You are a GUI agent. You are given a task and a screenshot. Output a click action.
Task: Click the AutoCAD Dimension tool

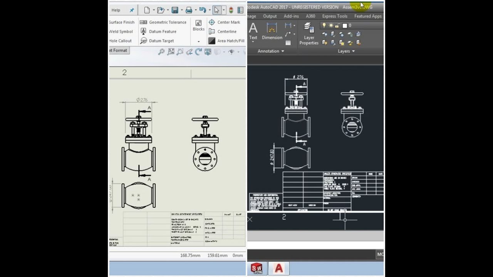point(272,32)
